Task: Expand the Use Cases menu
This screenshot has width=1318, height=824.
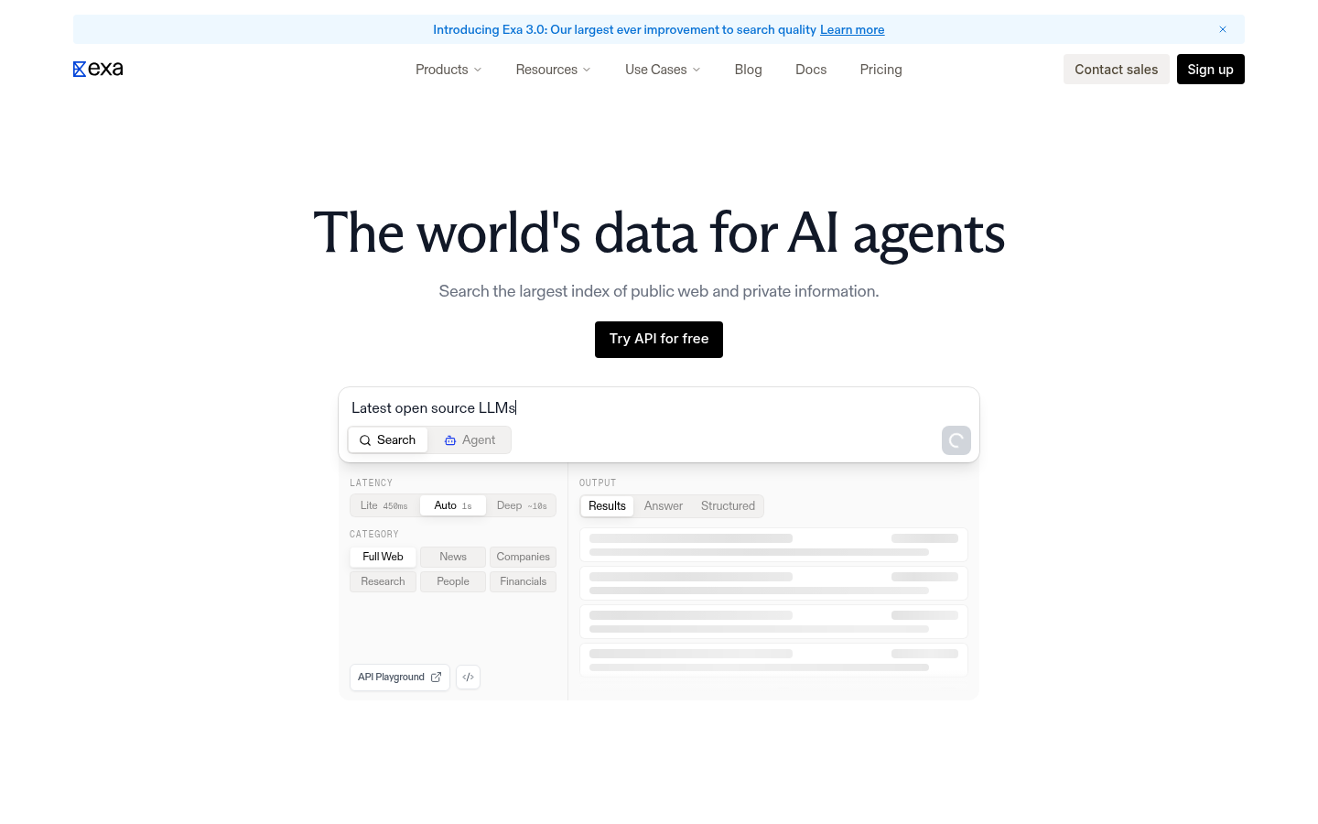Action: coord(663,70)
